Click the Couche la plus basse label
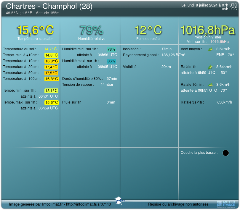This screenshot has height=210, width=240. [199, 153]
